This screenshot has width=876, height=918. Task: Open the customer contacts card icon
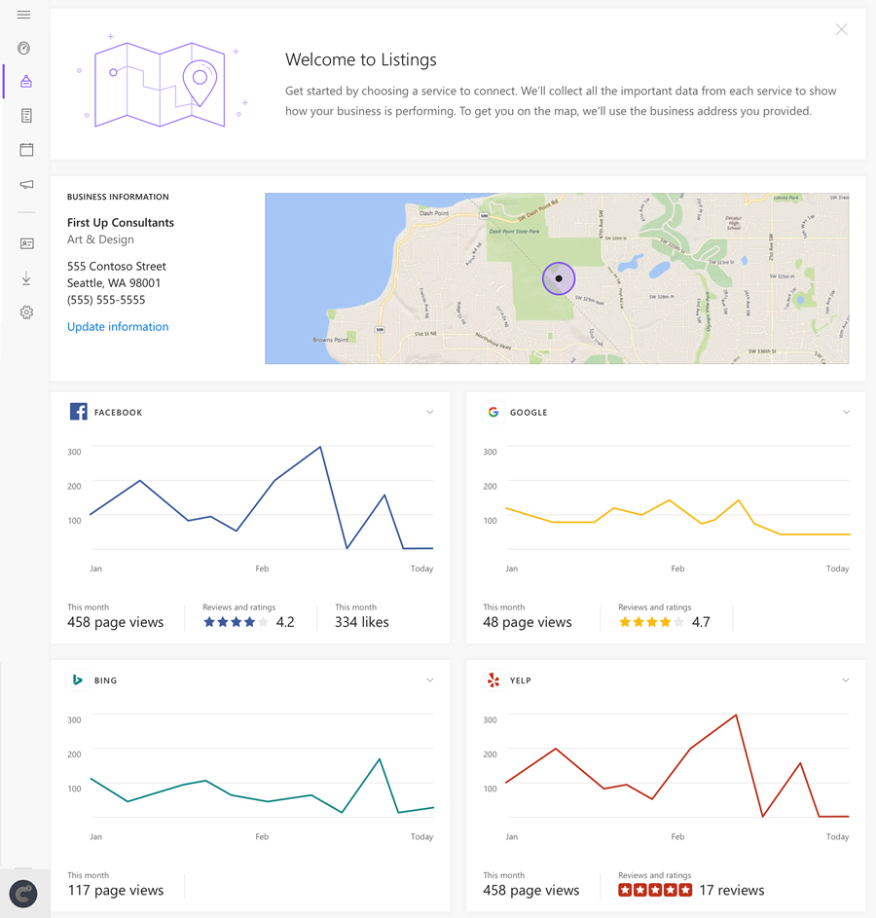(25, 243)
